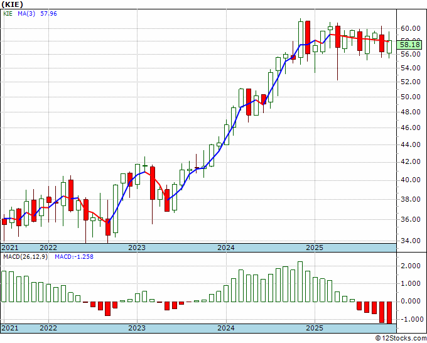
Task: Click the current price label 58.18
Action: click(409, 45)
